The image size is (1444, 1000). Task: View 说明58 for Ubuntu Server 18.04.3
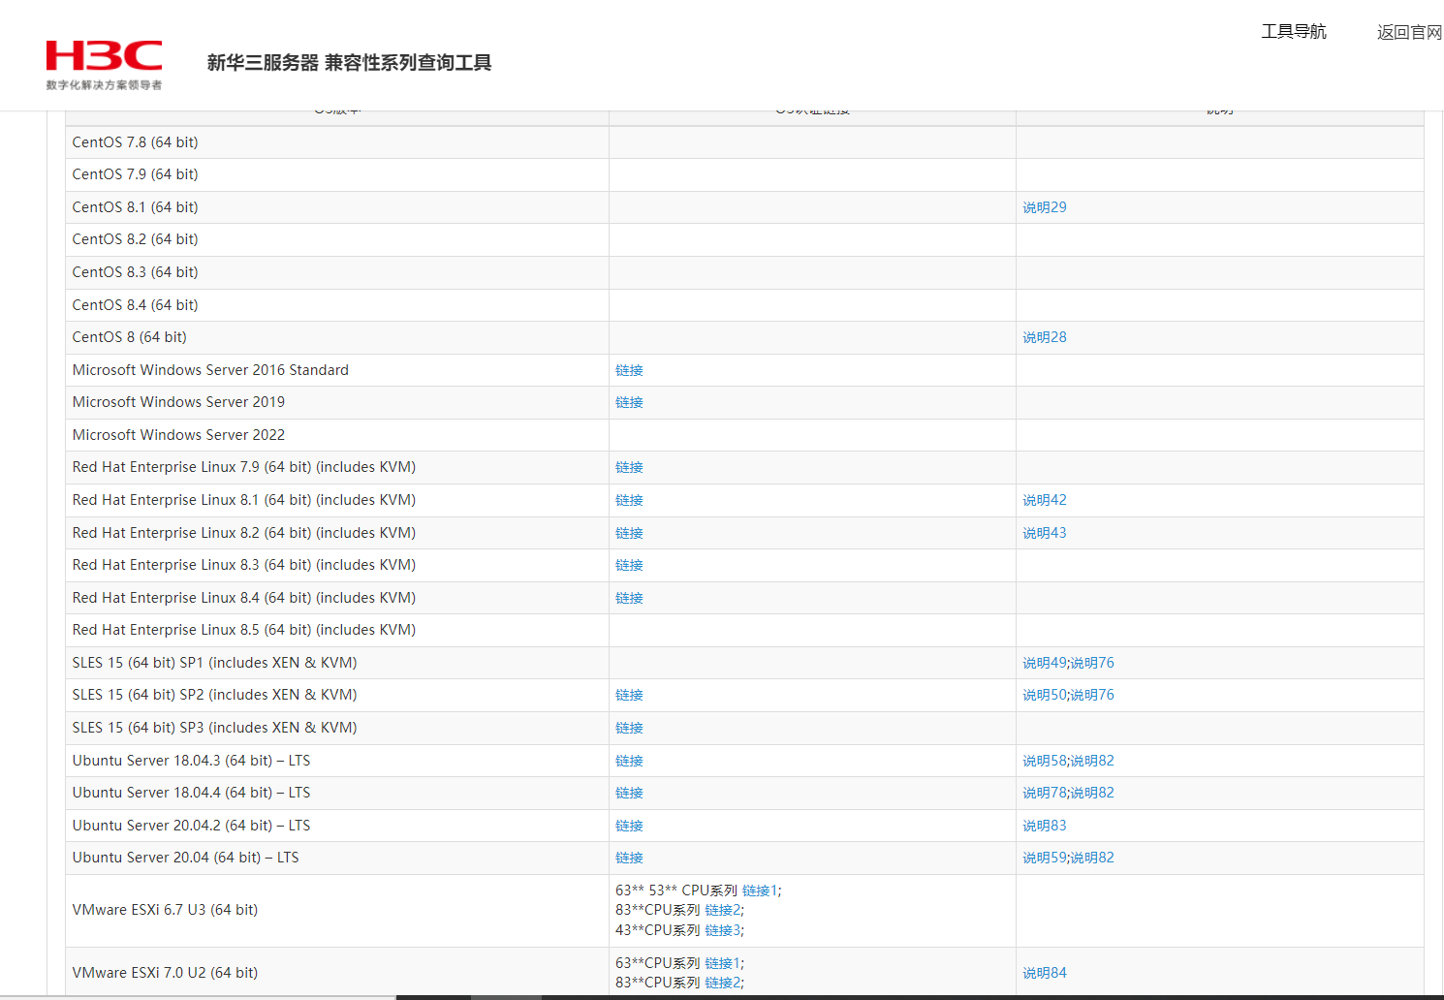click(x=1045, y=761)
